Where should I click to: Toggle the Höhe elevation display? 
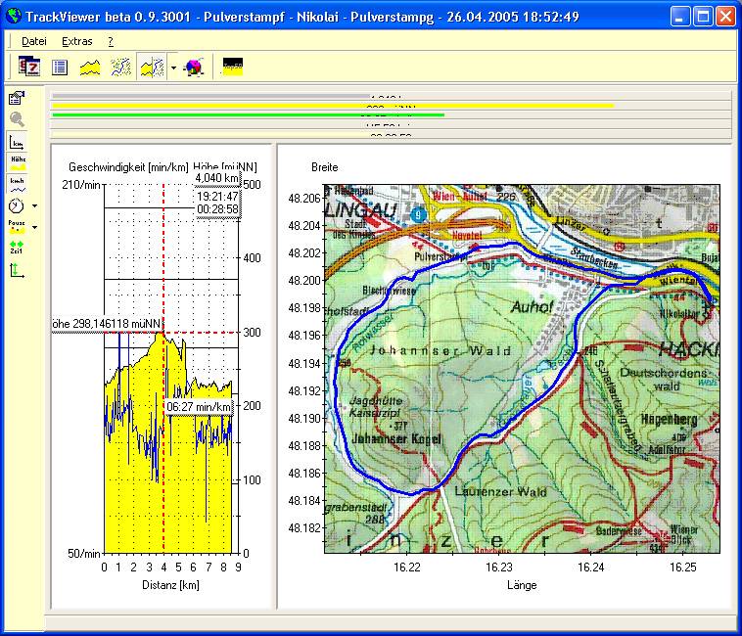pos(17,162)
